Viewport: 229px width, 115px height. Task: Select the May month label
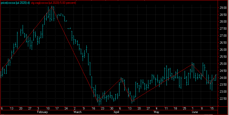point(156,112)
